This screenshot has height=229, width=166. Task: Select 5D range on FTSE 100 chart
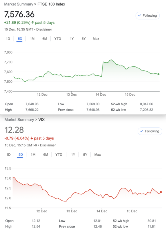tap(20, 39)
